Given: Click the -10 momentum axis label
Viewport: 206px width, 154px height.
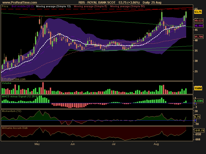Looking at the screenshot, I should (196, 124).
